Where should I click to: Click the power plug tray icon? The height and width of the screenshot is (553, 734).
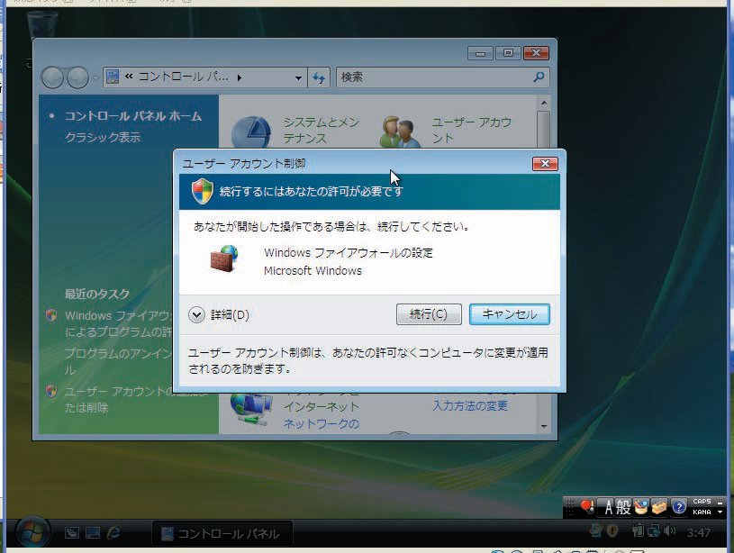(x=638, y=531)
